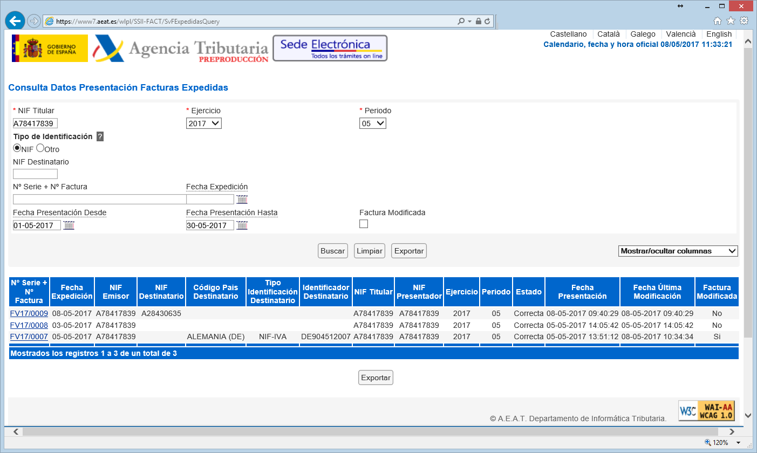Switch language to Galego
Image resolution: width=757 pixels, height=453 pixels.
(643, 34)
